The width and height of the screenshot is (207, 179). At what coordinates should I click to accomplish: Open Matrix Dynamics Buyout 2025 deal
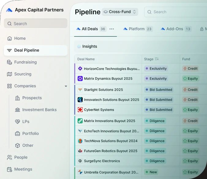coord(108,78)
